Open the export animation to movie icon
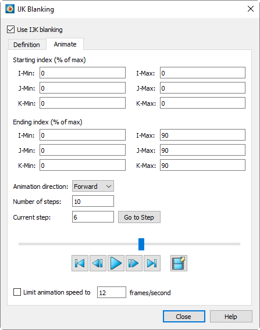 coord(179,263)
